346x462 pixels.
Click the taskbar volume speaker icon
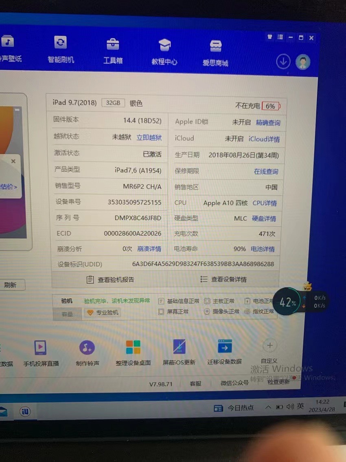coord(290,407)
